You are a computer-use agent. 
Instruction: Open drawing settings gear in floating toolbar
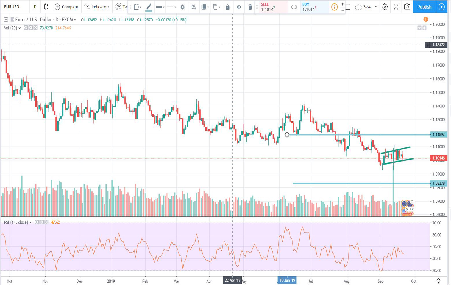183,7
